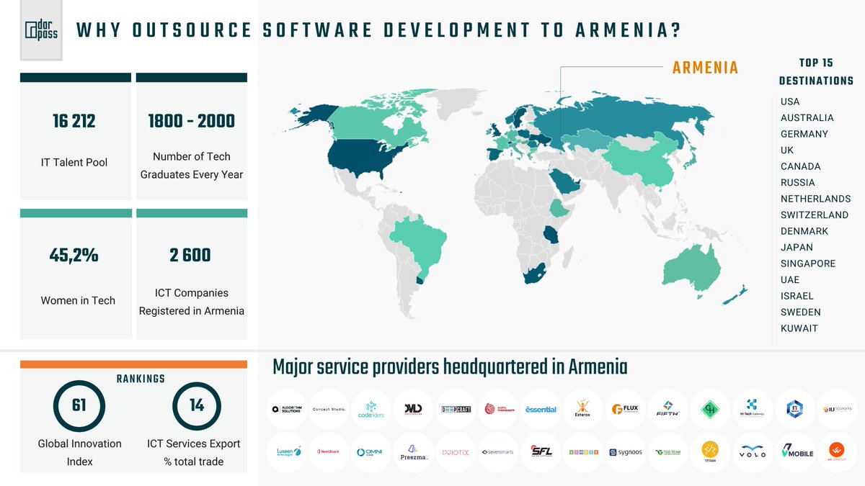865x486 pixels.
Task: Click the dar pass logo
Action: tap(41, 30)
